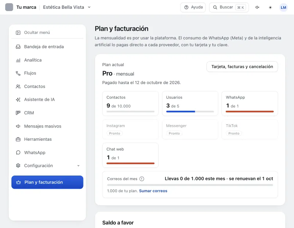Open the LM user avatar
Screen dimensions: 294x228
tap(283, 7)
